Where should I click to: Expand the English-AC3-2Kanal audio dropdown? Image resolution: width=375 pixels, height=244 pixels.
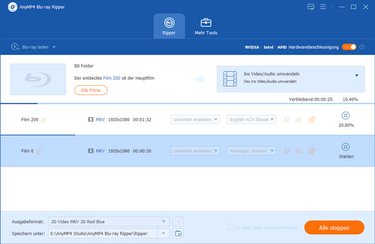[251, 119]
